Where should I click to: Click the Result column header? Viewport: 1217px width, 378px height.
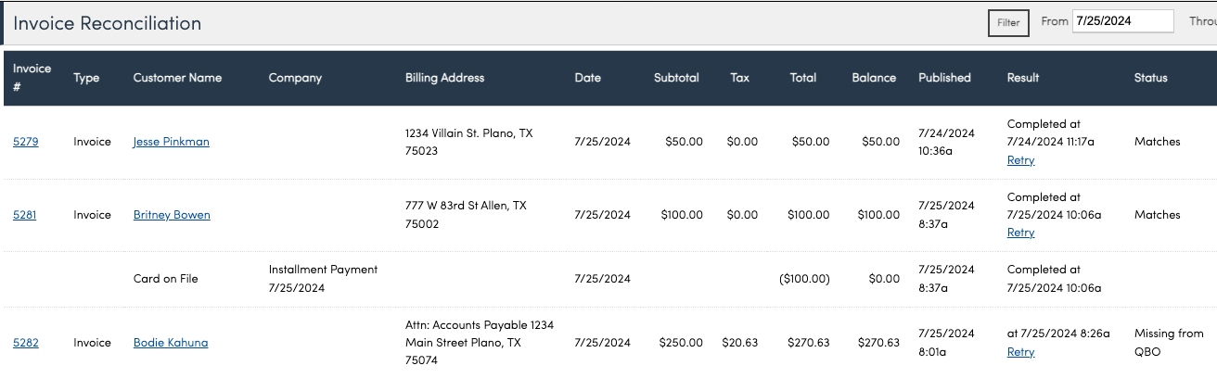[1023, 78]
